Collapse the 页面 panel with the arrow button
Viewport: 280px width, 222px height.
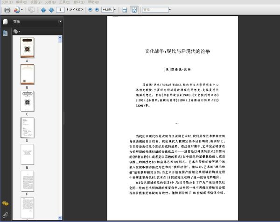60,21
